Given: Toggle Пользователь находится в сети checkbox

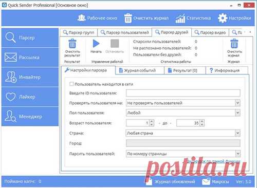Looking at the screenshot, I should point(71,84).
